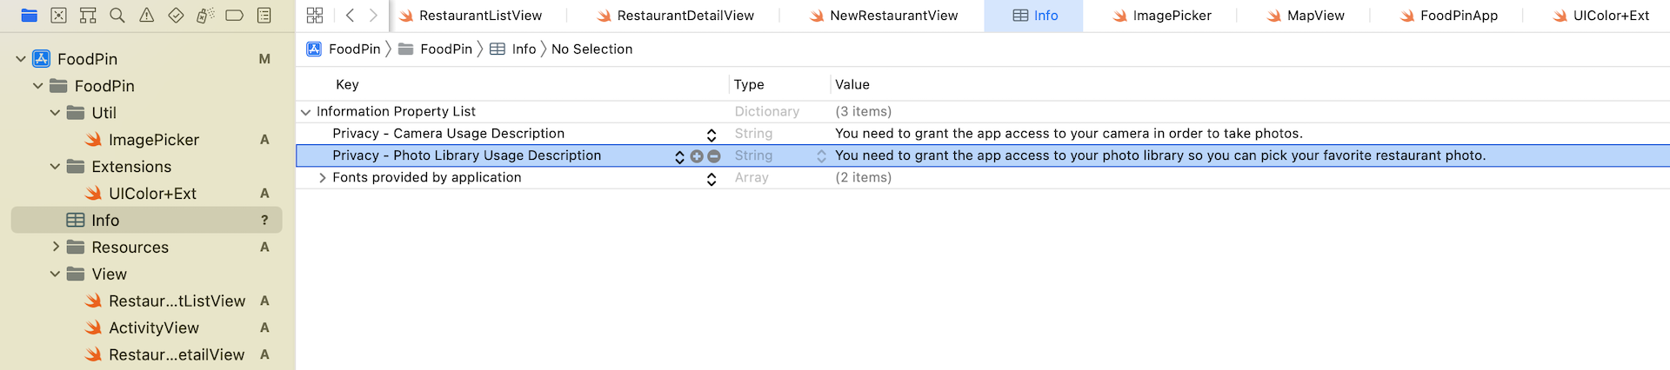This screenshot has height=370, width=1670.
Task: Show the Issue navigator warning icon
Action: 147,16
